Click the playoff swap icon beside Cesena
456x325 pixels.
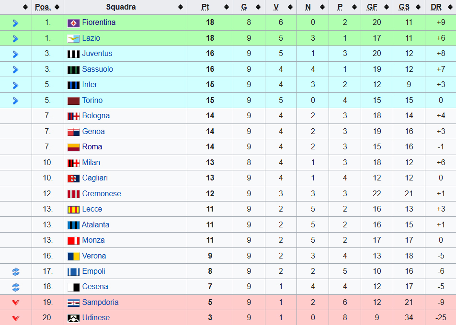point(16,287)
